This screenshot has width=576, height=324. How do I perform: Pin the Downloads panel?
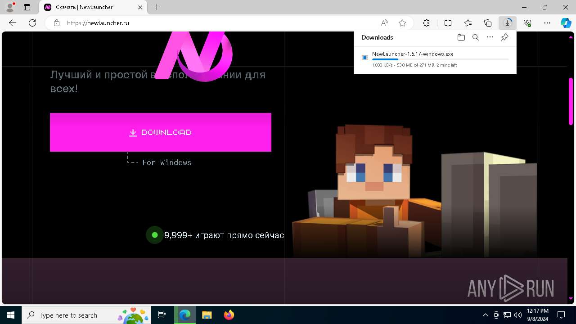[x=505, y=37]
